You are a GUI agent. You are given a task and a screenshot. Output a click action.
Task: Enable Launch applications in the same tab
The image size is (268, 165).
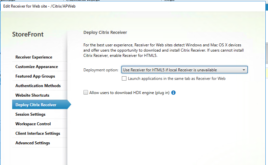point(124,79)
